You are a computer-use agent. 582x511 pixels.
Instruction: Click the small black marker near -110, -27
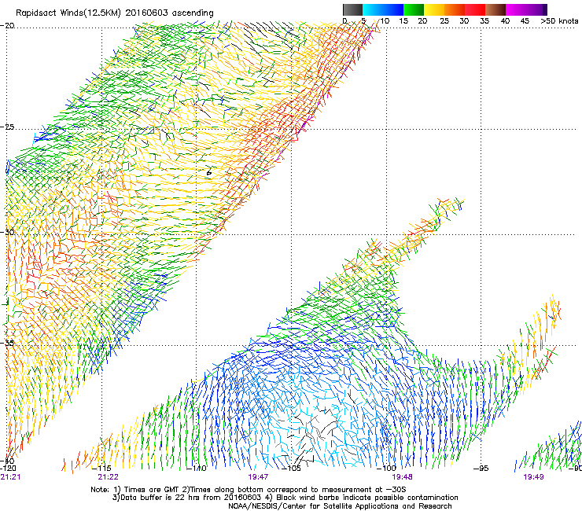(x=209, y=173)
